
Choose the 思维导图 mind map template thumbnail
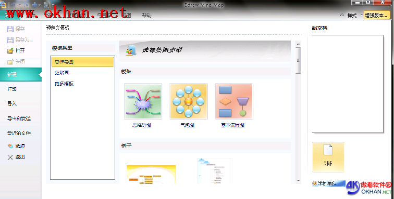(x=143, y=101)
